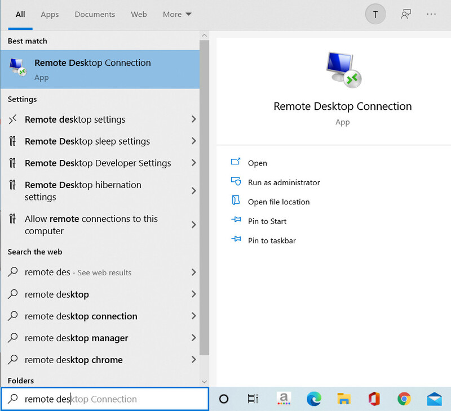Expand 'remote des' web results chevron
This screenshot has height=411, width=451.
click(194, 272)
